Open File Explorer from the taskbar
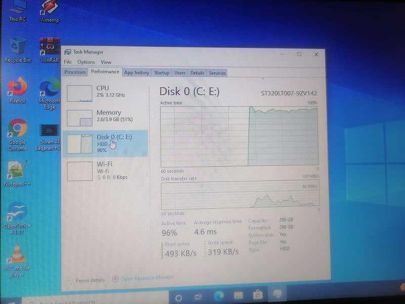The image size is (405, 304). pyautogui.click(x=238, y=295)
